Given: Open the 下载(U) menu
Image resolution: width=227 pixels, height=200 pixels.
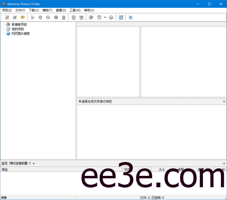Looking at the screenshot, I should coord(34,10).
